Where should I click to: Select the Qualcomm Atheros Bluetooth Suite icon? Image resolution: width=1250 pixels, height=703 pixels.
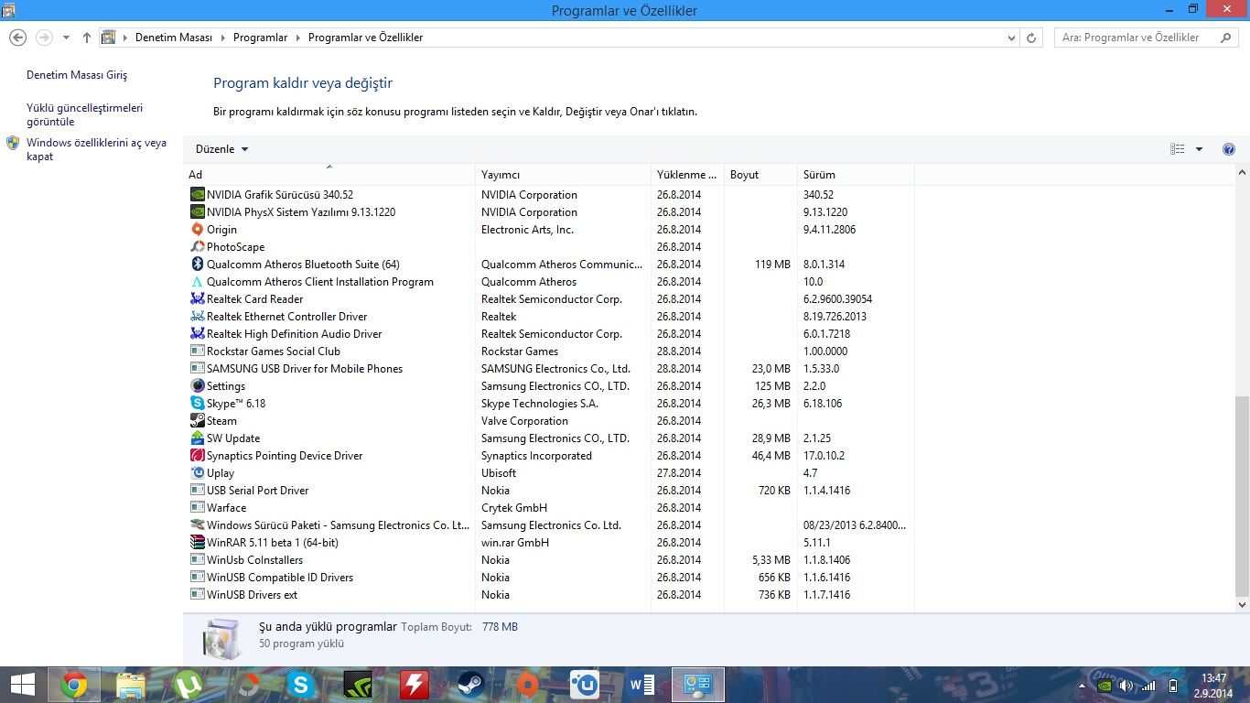(197, 264)
